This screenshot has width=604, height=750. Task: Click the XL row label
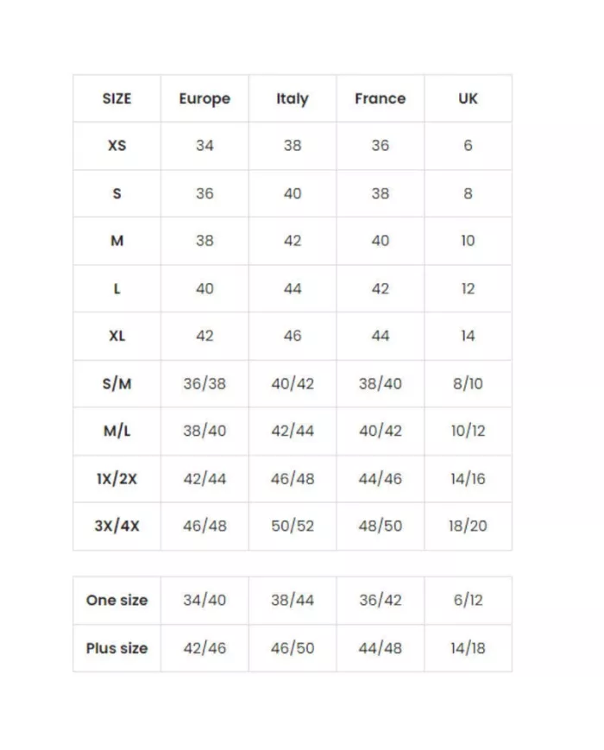point(116,336)
